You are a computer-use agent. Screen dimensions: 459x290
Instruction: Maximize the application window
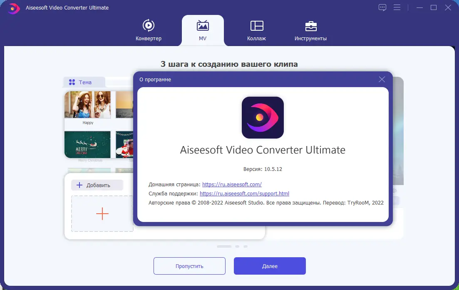[434, 7]
